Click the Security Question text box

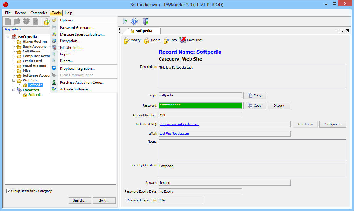[252, 170]
